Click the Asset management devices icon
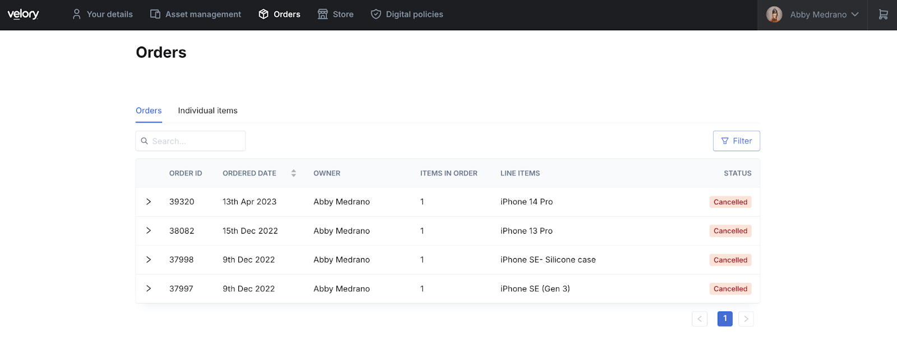The height and width of the screenshot is (345, 897). pos(155,15)
